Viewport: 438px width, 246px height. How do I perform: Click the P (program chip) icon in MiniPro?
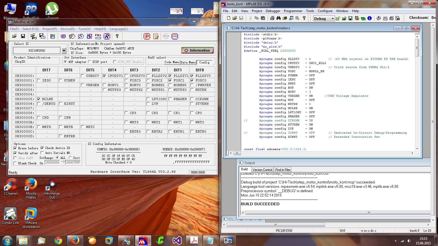pos(147,36)
